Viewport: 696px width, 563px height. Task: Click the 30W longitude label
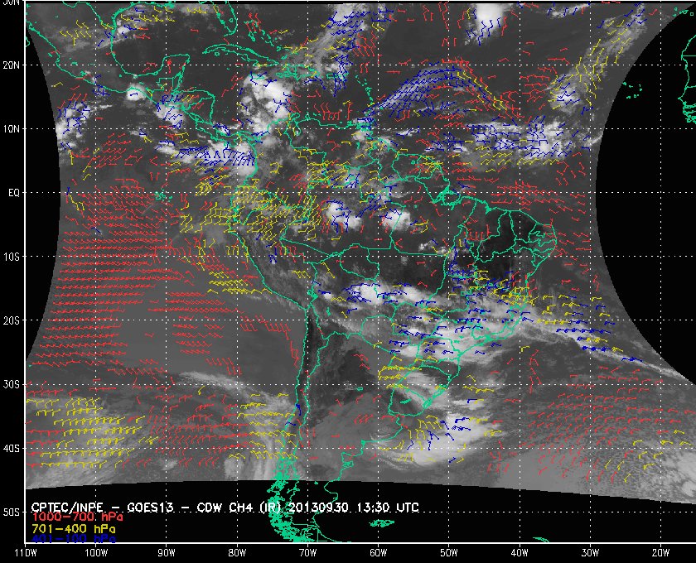tap(590, 552)
